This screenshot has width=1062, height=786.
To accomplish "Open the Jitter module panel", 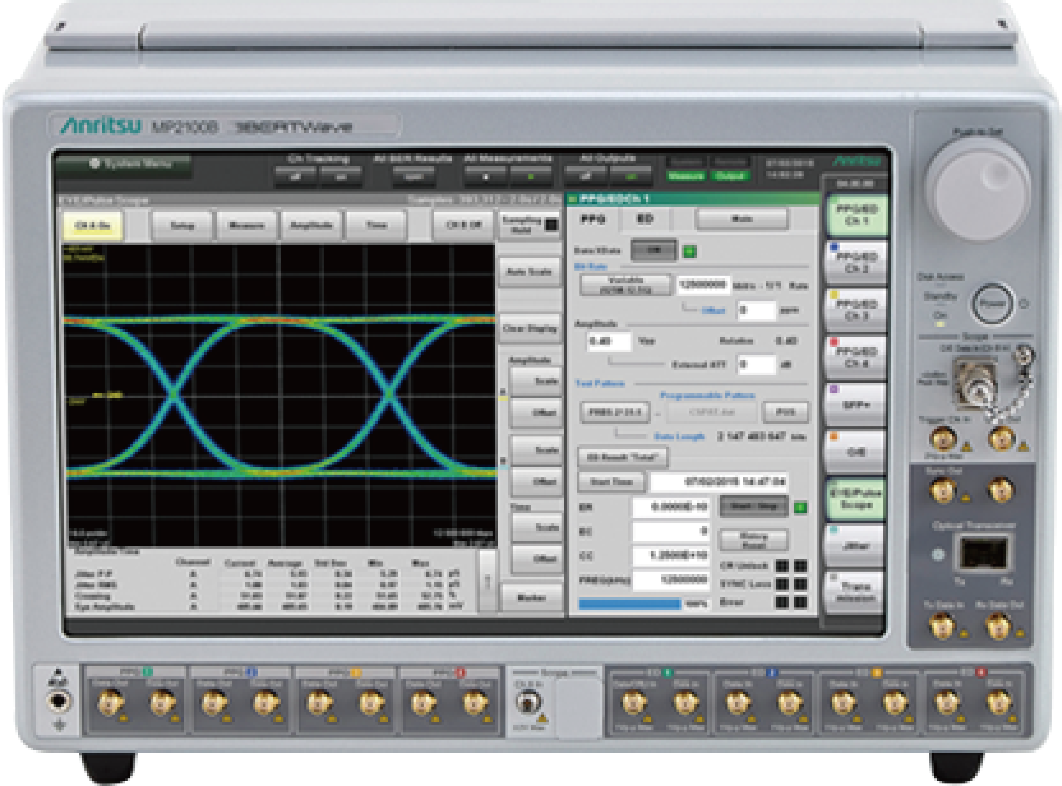I will [856, 546].
